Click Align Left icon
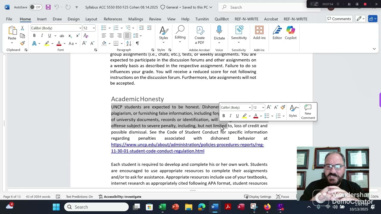Image resolution: width=381 pixels, height=214 pixels. click(x=104, y=36)
